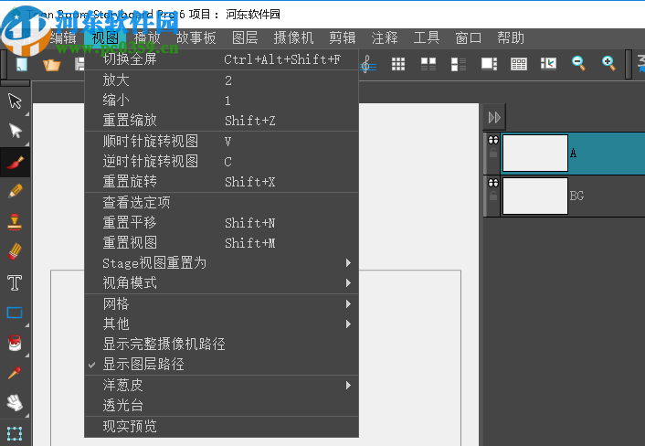The height and width of the screenshot is (446, 645).
Task: Expand the 网格 submenu
Action: point(221,304)
